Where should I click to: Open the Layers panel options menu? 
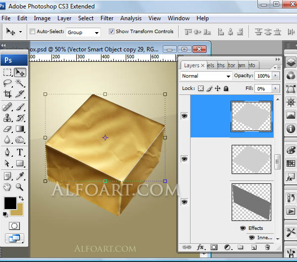coord(277,67)
